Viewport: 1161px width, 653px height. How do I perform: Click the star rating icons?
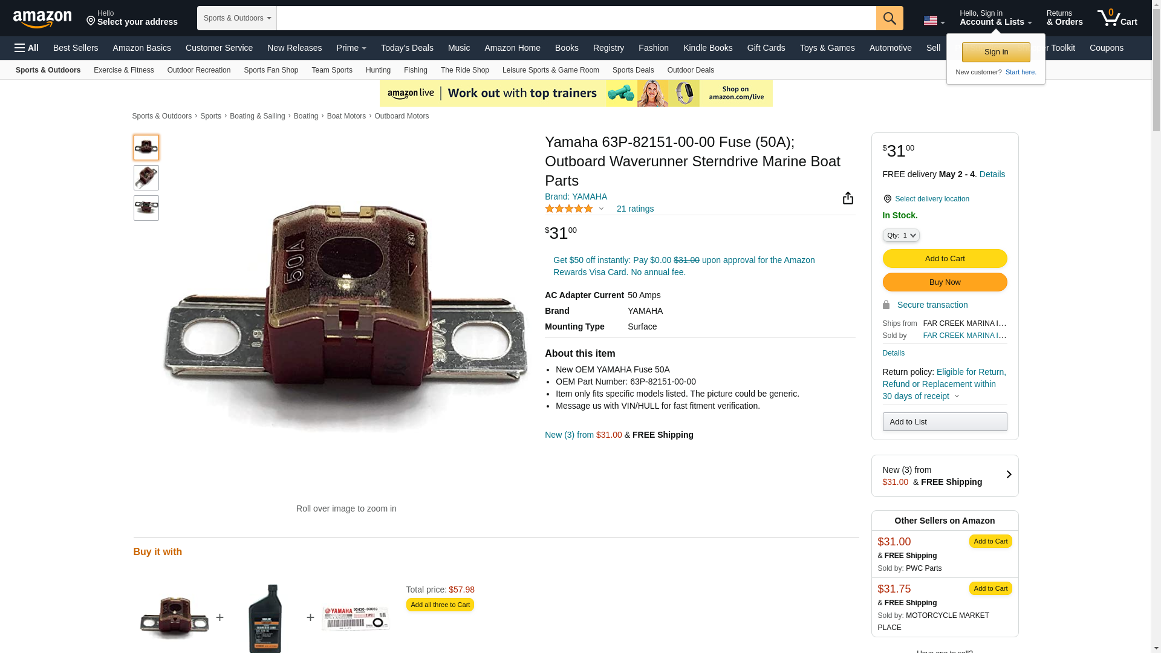click(569, 209)
